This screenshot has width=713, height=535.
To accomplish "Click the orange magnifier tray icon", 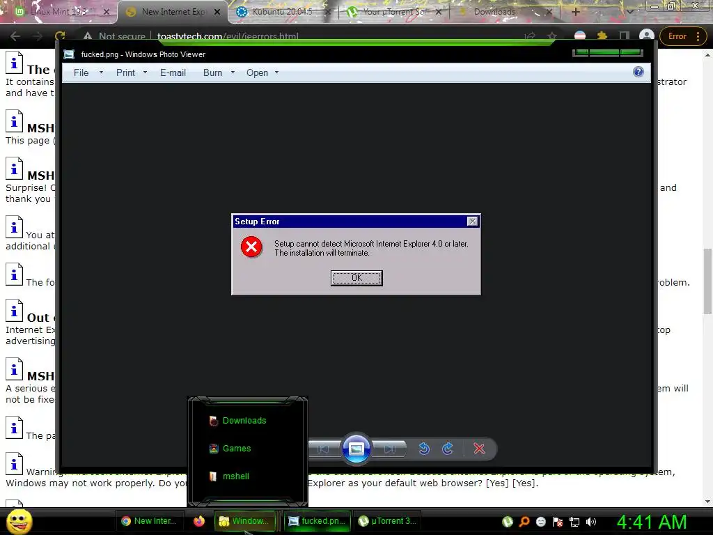I will pyautogui.click(x=524, y=522).
